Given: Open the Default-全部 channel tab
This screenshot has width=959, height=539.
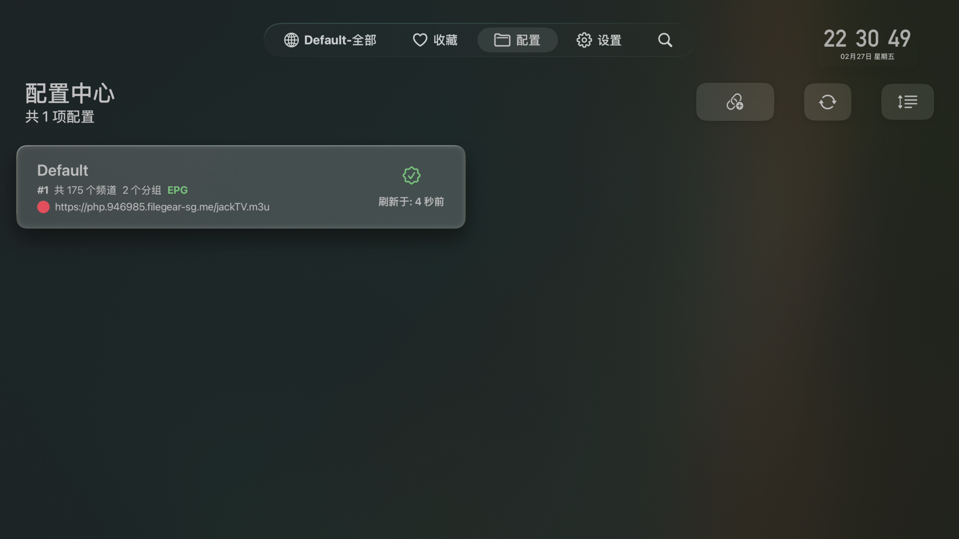Looking at the screenshot, I should tap(340, 40).
